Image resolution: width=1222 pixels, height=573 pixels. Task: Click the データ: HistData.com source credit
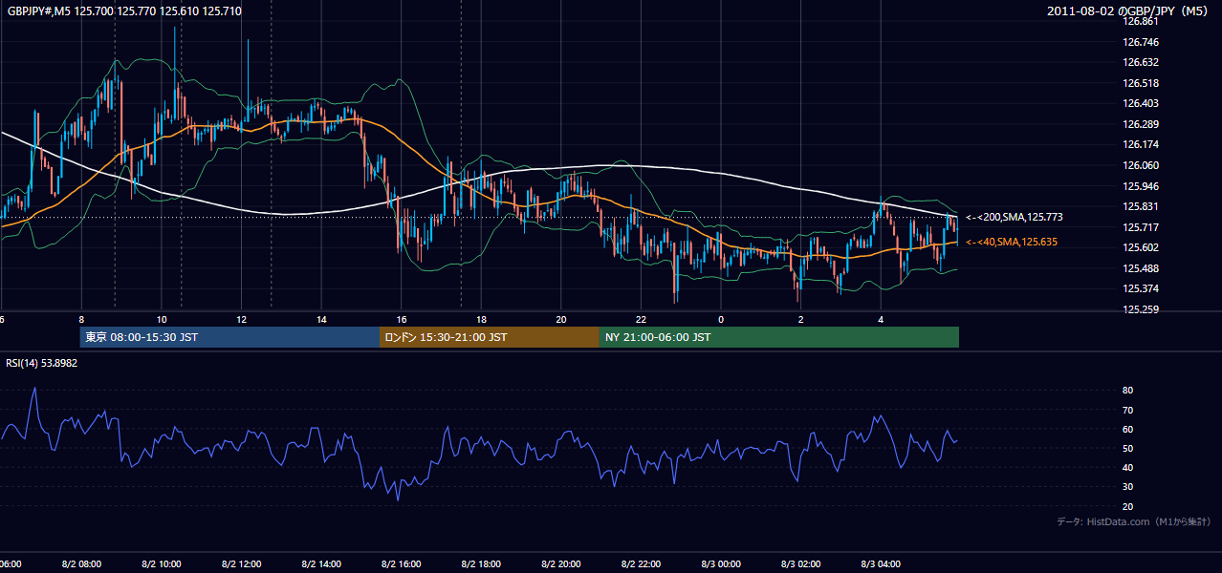point(1134,522)
